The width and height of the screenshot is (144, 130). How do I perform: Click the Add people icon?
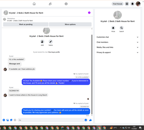click(x=42, y=42)
